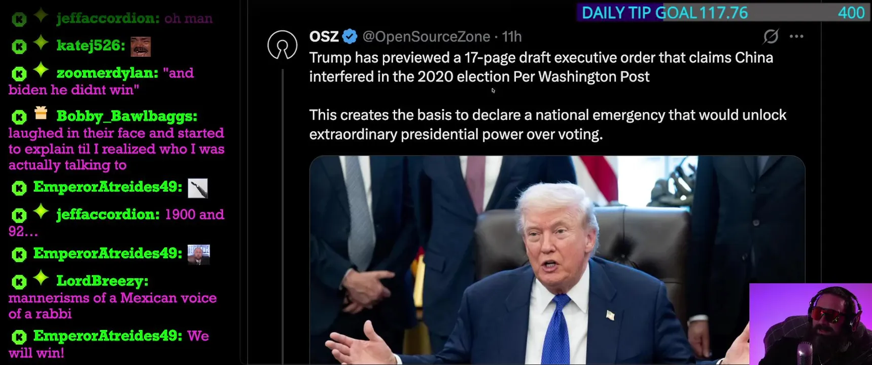Open the three-dot more options menu
Screen dimensions: 872x365
(796, 36)
